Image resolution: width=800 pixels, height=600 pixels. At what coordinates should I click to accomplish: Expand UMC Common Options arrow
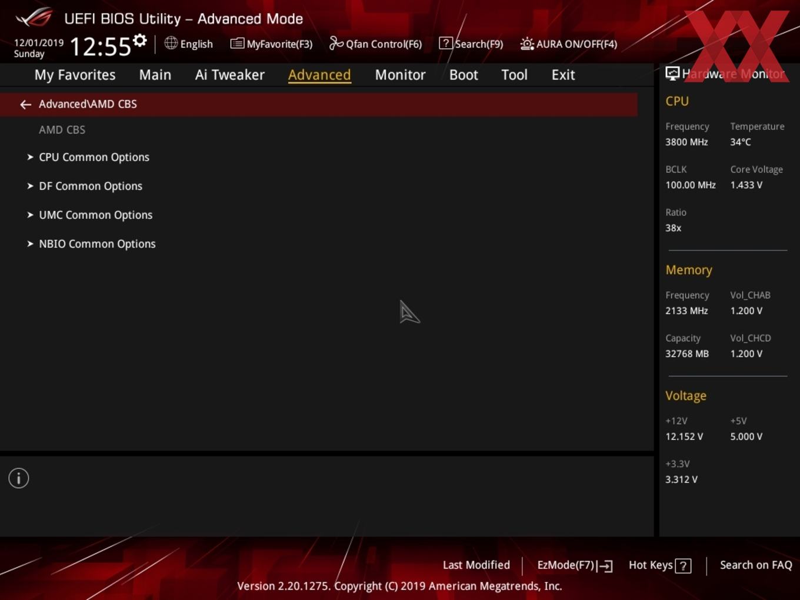30,215
